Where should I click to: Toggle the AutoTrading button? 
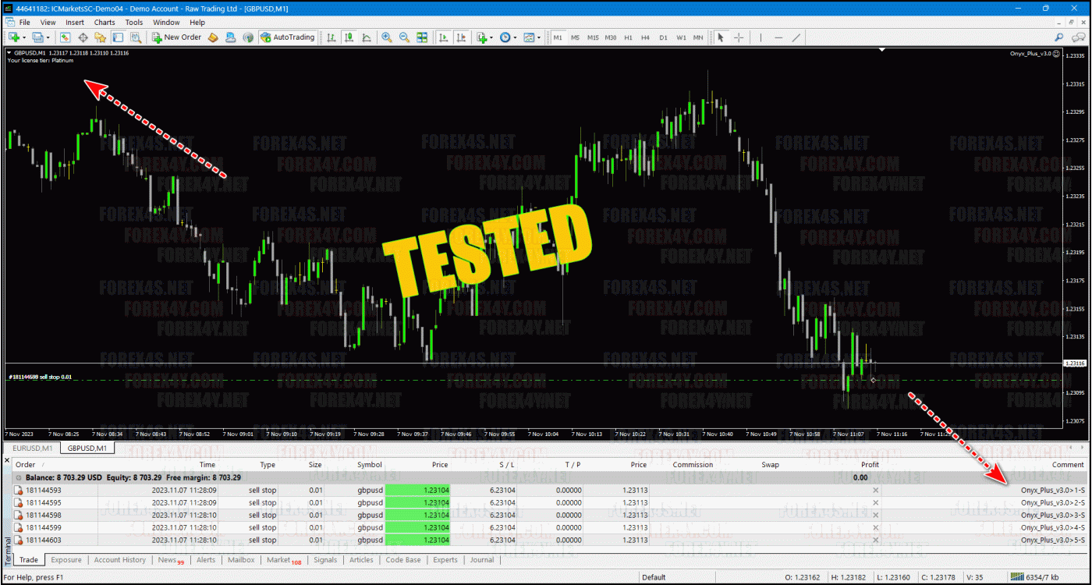click(287, 37)
